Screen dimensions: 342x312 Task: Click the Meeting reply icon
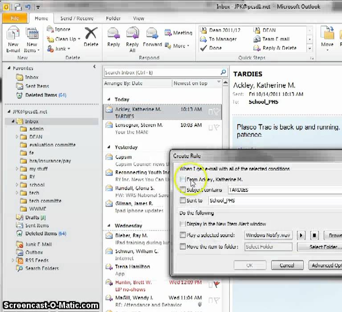(168, 32)
